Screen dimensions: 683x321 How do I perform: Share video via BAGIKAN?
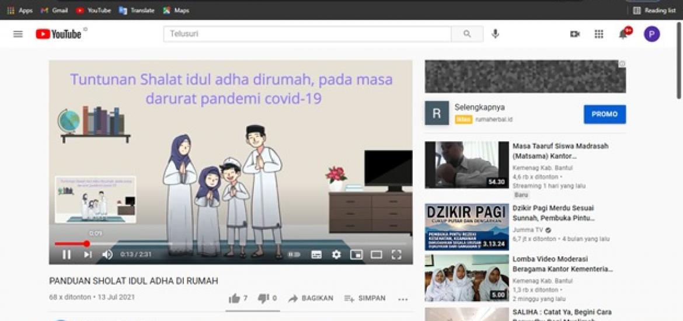coord(311,298)
